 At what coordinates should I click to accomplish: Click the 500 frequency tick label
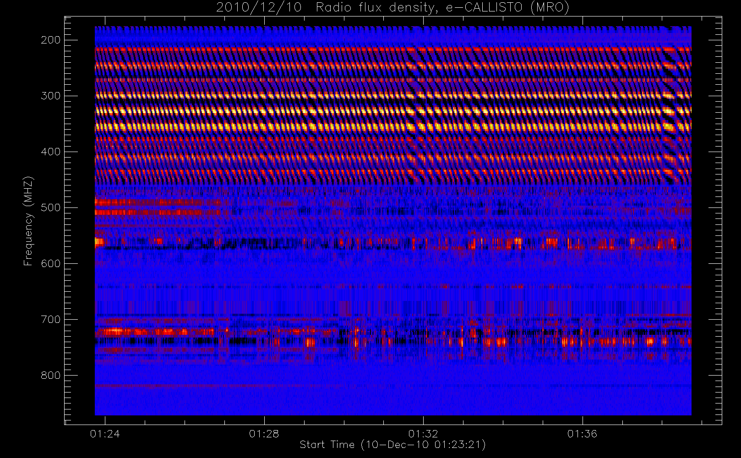[x=51, y=207]
